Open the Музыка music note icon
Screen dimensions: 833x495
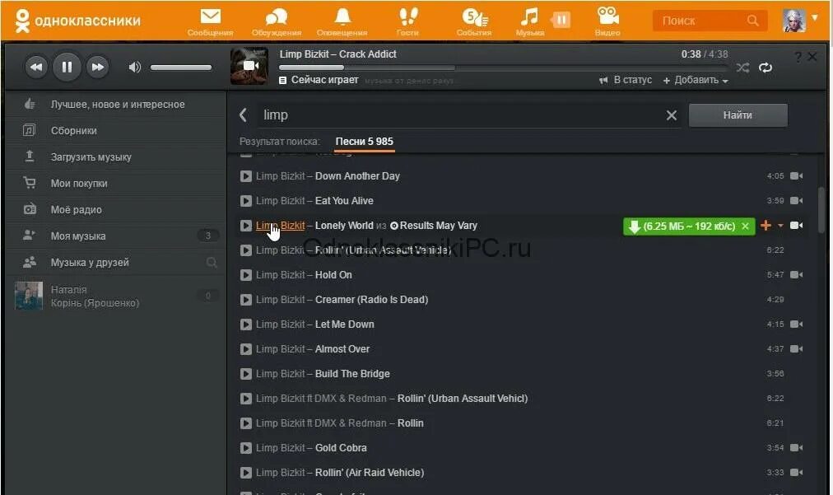pyautogui.click(x=528, y=17)
